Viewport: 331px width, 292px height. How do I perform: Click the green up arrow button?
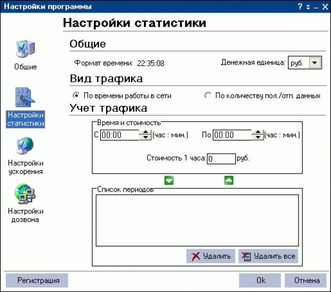coord(228,181)
